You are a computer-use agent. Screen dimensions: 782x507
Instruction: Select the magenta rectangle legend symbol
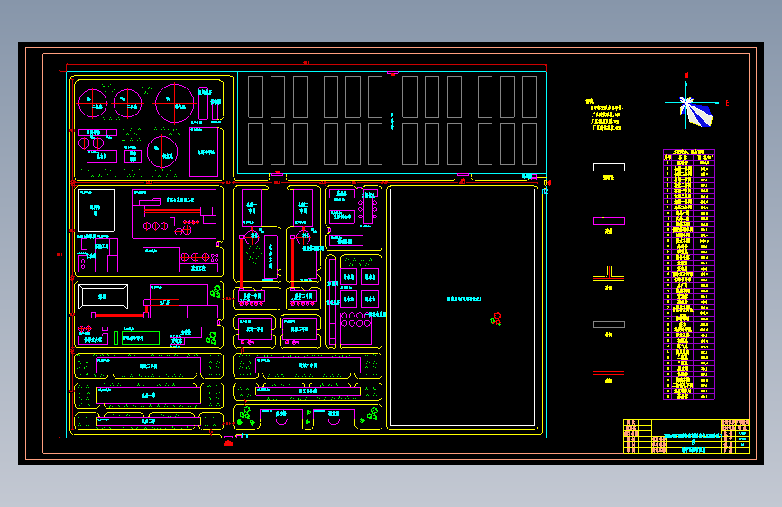[609, 221]
